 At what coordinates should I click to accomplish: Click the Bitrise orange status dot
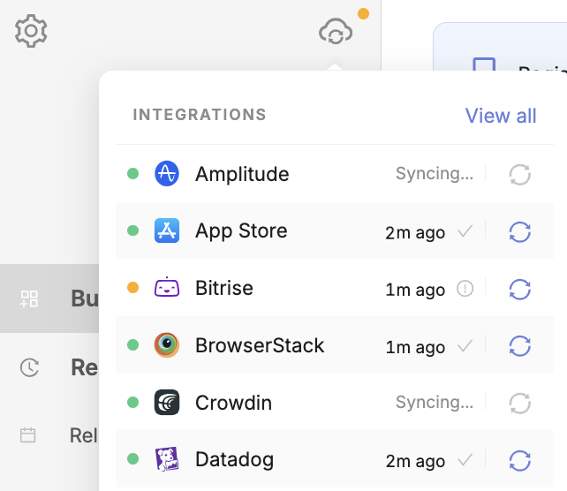133,287
